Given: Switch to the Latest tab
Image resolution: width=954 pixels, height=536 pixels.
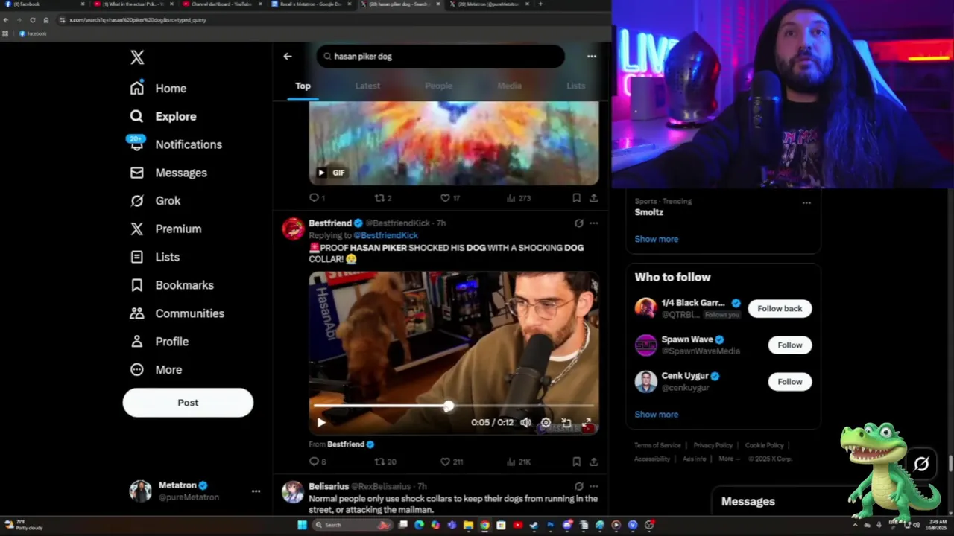Looking at the screenshot, I should 367,86.
